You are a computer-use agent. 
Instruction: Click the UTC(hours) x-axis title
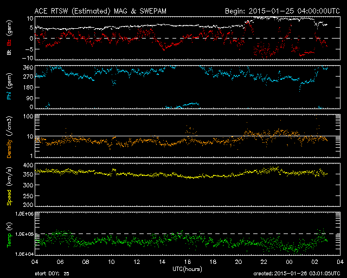(x=187, y=269)
